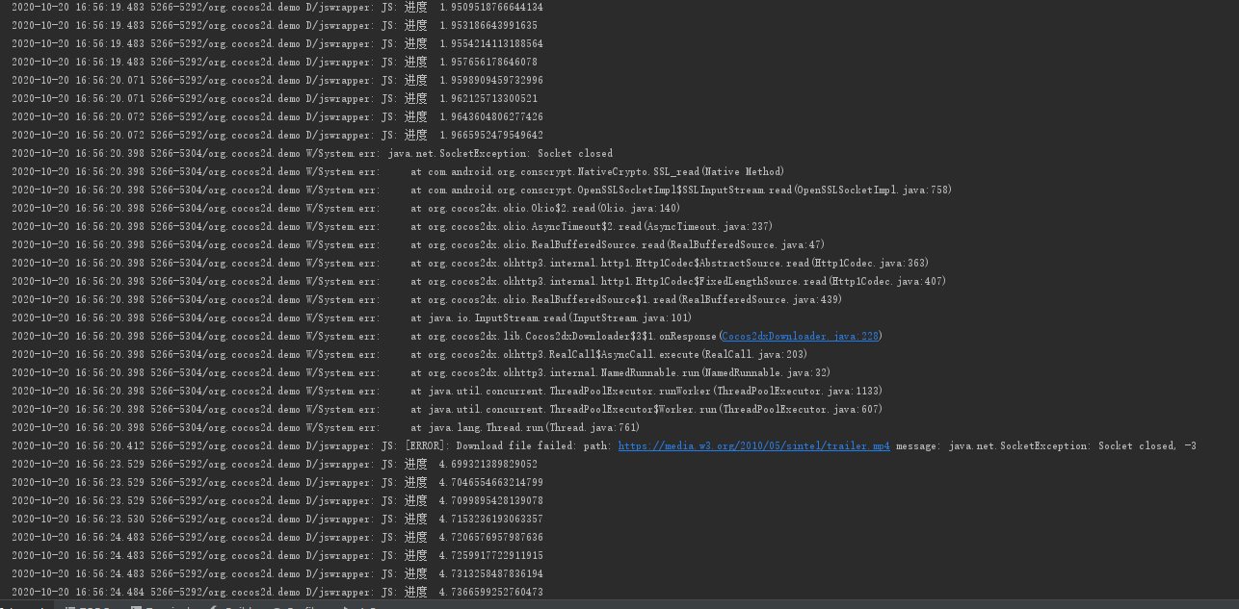
Task: Click the java.io.InputStream.read stack frame
Action: [551, 318]
